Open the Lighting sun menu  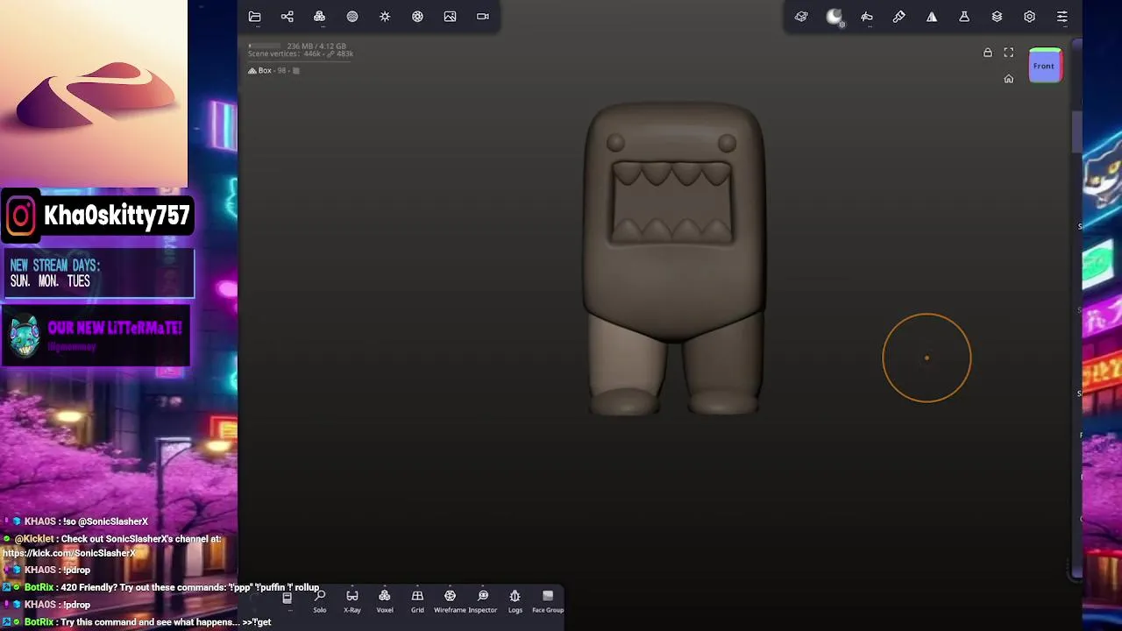385,17
